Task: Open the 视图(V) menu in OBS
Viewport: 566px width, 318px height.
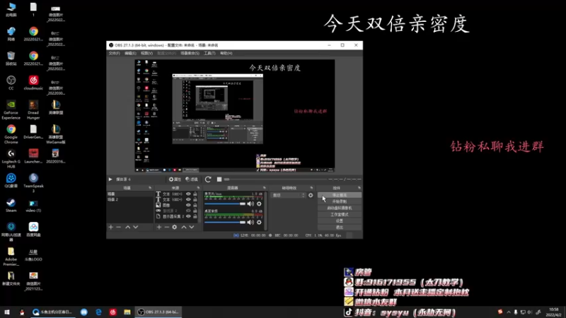Action: click(146, 54)
